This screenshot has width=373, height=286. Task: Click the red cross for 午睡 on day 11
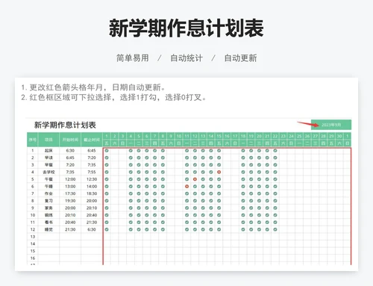pos(187,187)
